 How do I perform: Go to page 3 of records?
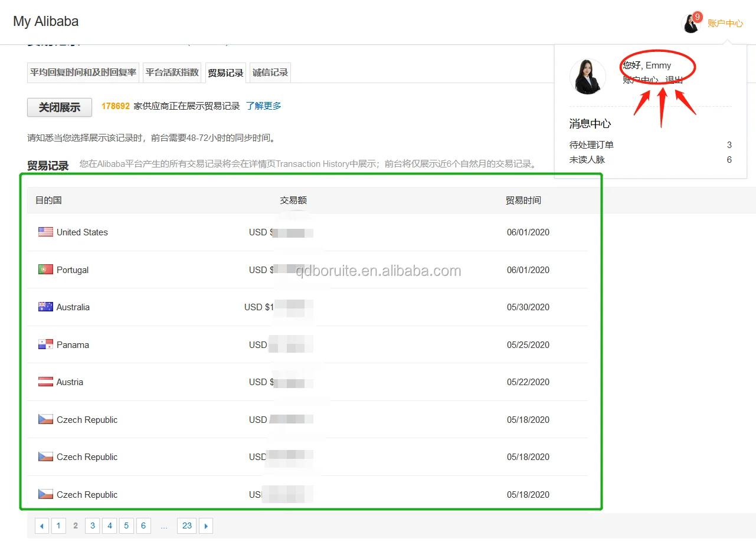click(x=92, y=525)
